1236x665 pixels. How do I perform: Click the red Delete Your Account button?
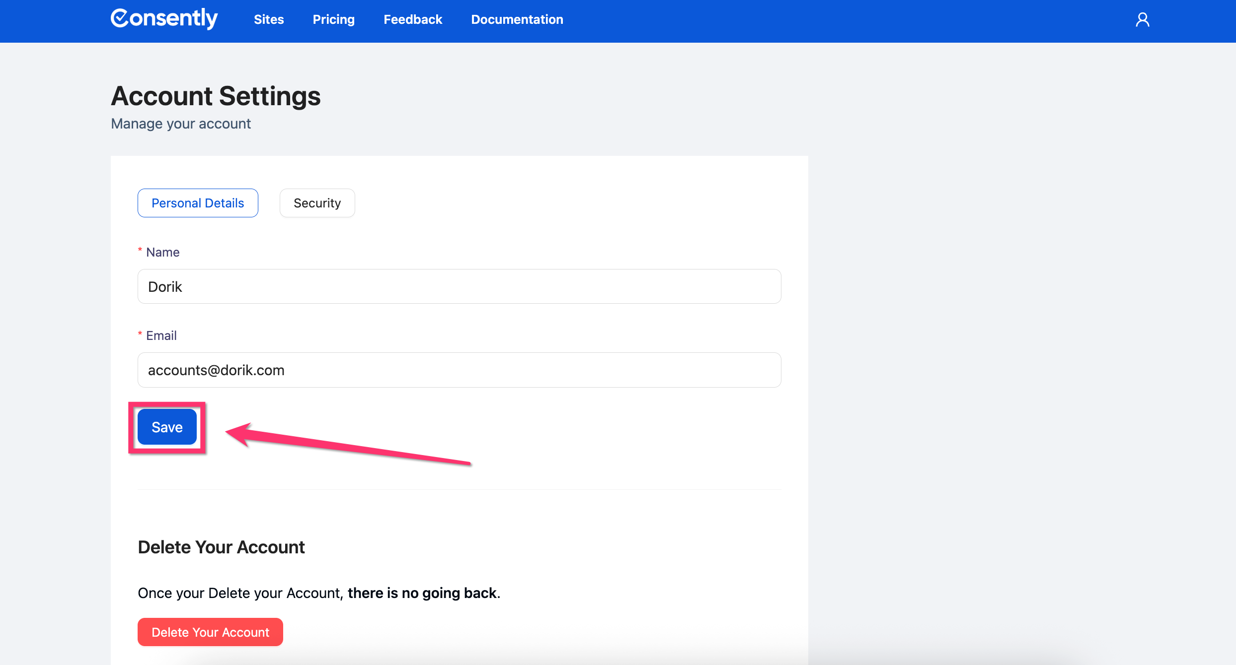[210, 632]
